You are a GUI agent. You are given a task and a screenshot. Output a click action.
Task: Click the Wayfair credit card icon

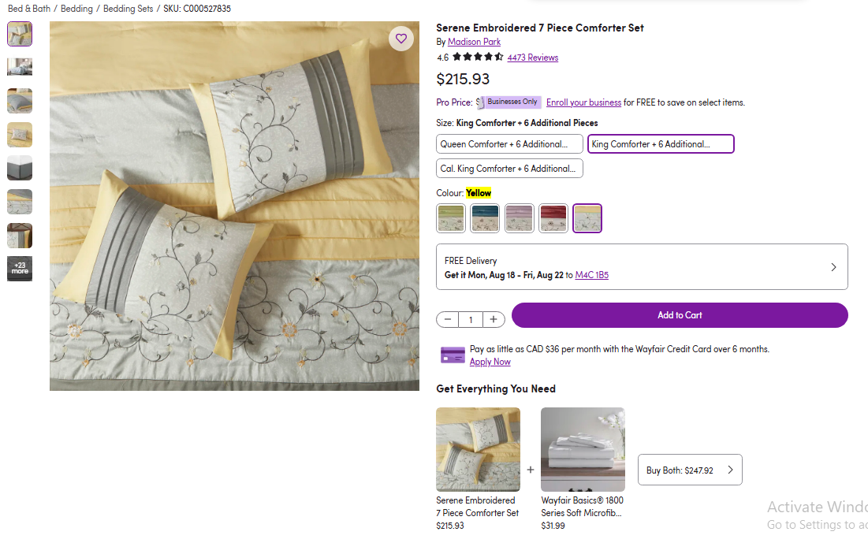[x=453, y=355]
